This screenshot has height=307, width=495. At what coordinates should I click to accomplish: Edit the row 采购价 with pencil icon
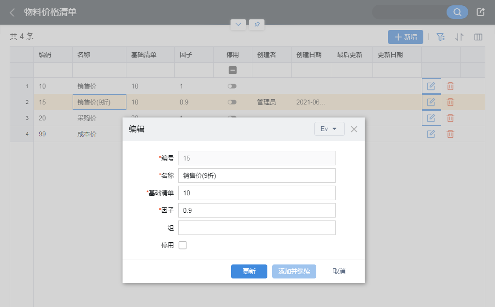tap(431, 118)
